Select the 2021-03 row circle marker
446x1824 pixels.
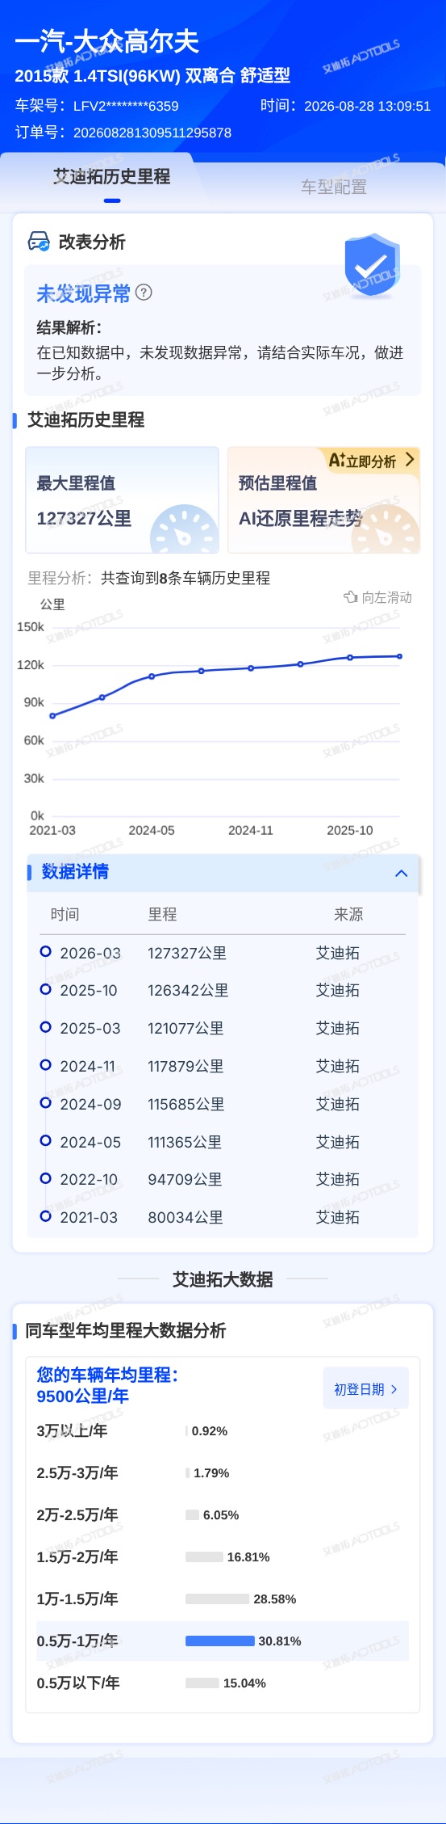click(46, 1215)
